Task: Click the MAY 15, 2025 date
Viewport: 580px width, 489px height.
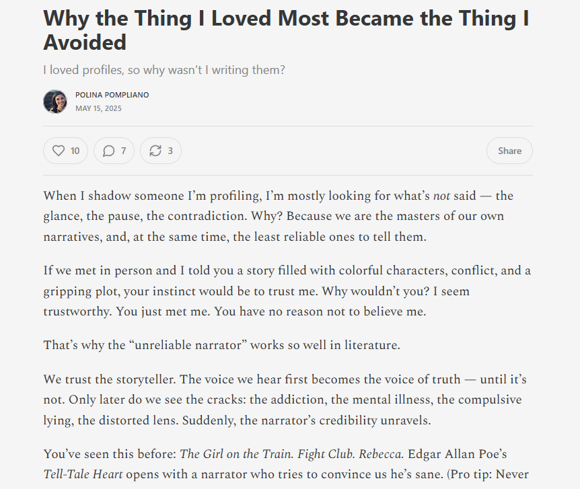Action: [98, 108]
